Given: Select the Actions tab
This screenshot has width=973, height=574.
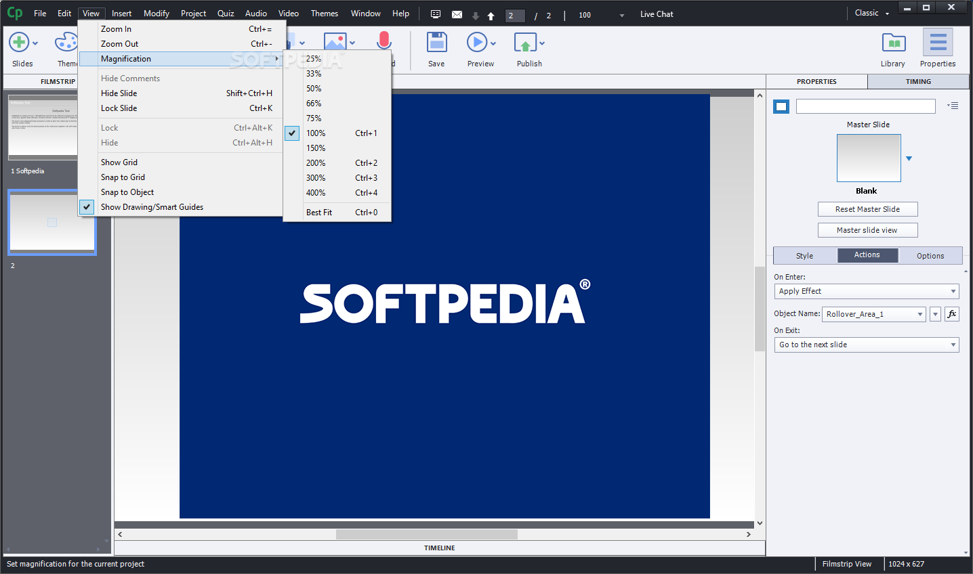Looking at the screenshot, I should (867, 255).
